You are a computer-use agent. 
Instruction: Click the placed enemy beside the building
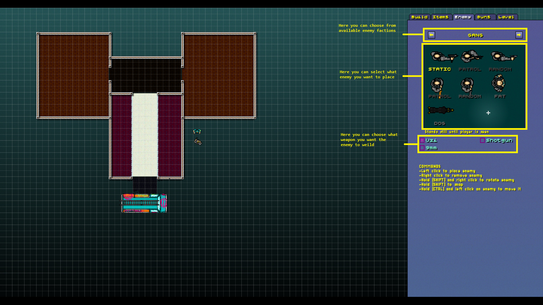point(198,141)
